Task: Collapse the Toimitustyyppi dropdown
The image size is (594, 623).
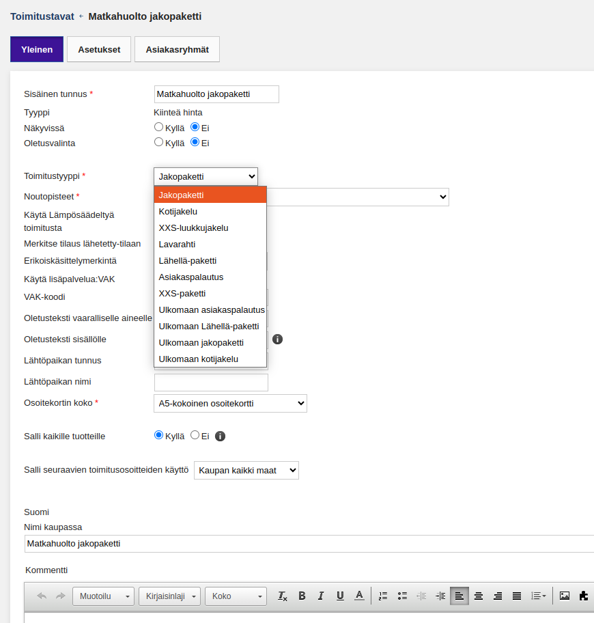Action: [x=206, y=177]
